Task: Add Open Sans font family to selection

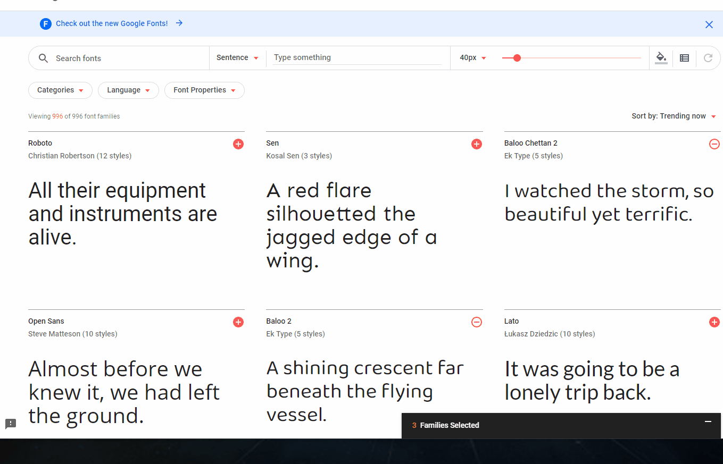Action: click(238, 322)
